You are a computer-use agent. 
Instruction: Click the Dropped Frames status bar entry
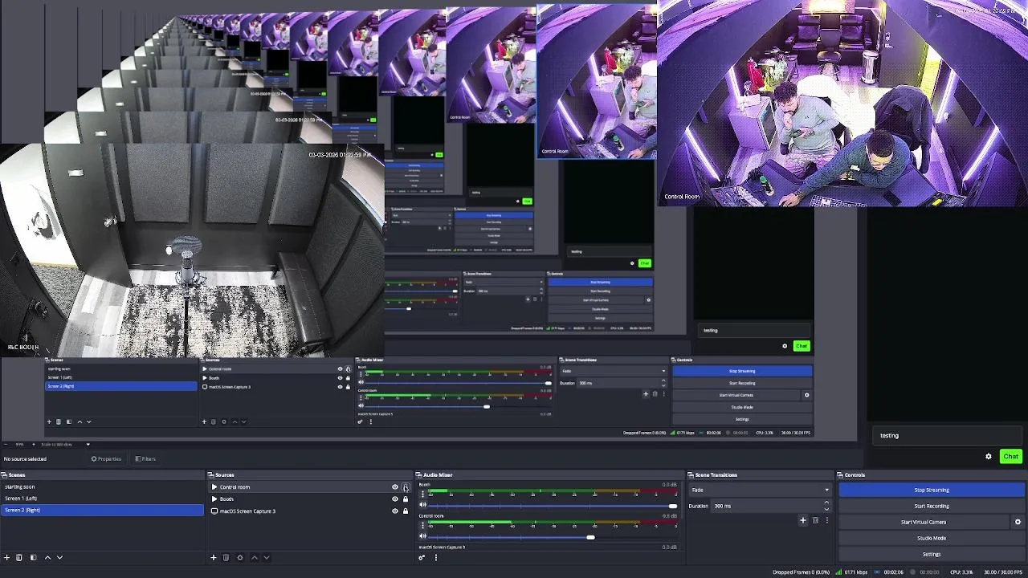(x=801, y=572)
